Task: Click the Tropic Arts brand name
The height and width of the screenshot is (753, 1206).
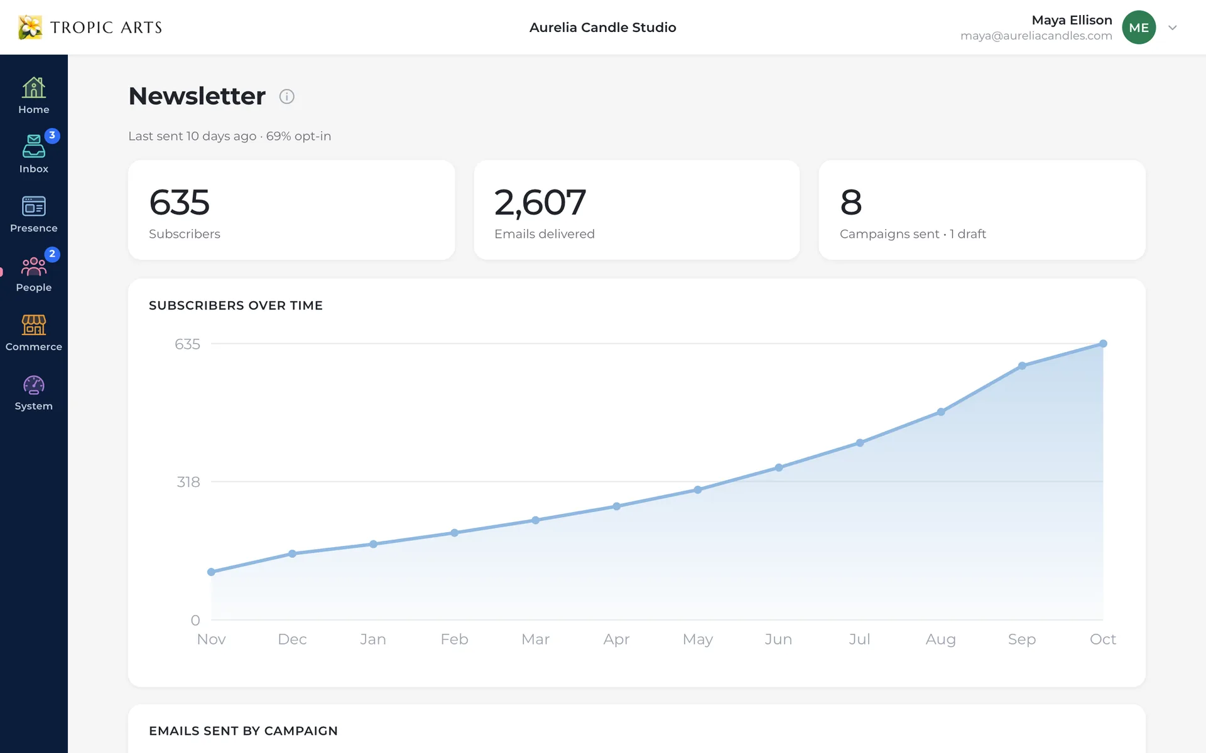Action: coord(106,28)
